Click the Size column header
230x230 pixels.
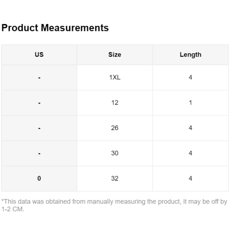tap(115, 55)
